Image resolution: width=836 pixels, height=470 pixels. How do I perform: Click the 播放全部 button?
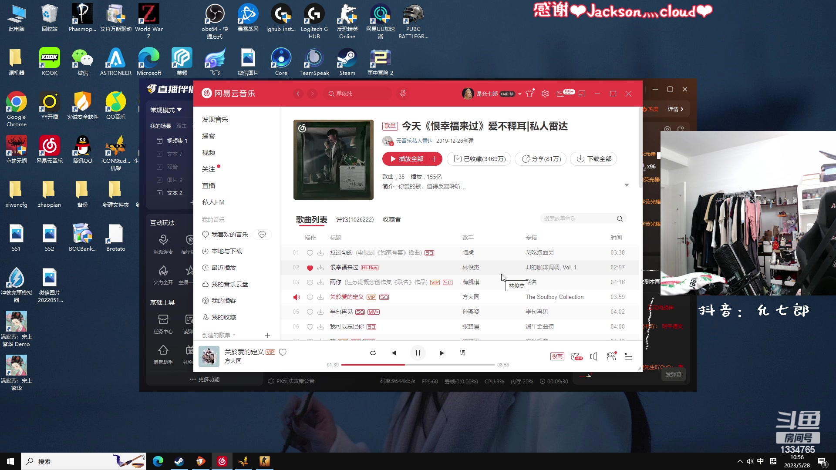pyautogui.click(x=406, y=159)
